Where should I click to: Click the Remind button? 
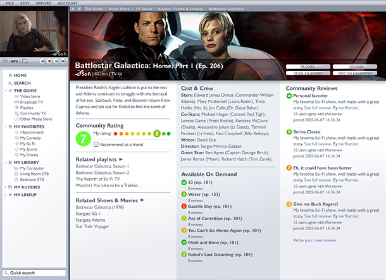click(355, 66)
